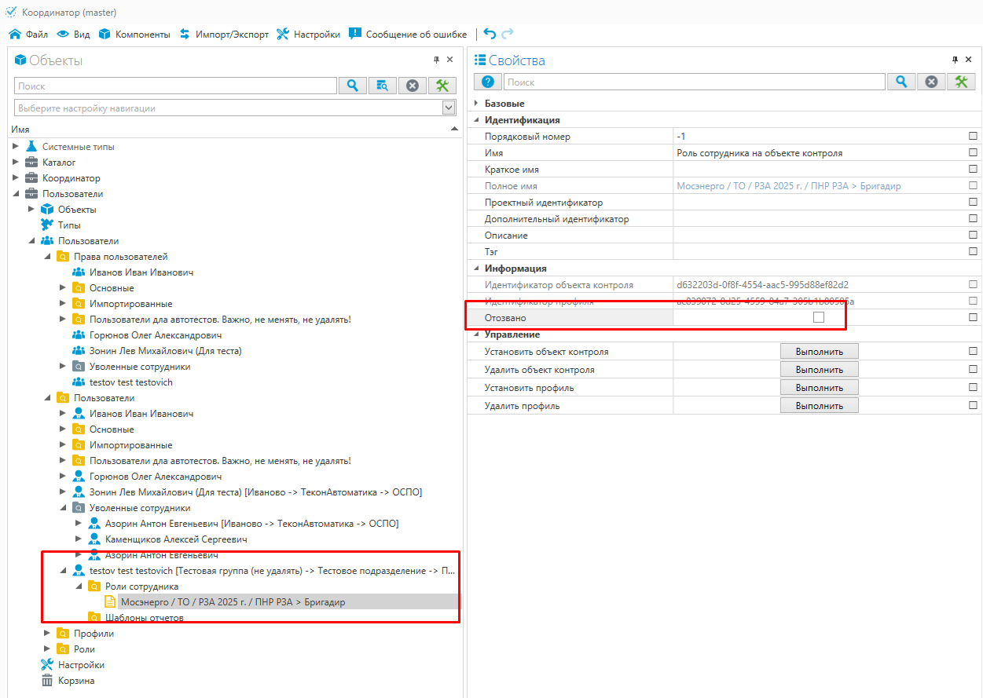The height and width of the screenshot is (698, 983).
Task: Expand the Базовые properties section
Action: tap(476, 104)
